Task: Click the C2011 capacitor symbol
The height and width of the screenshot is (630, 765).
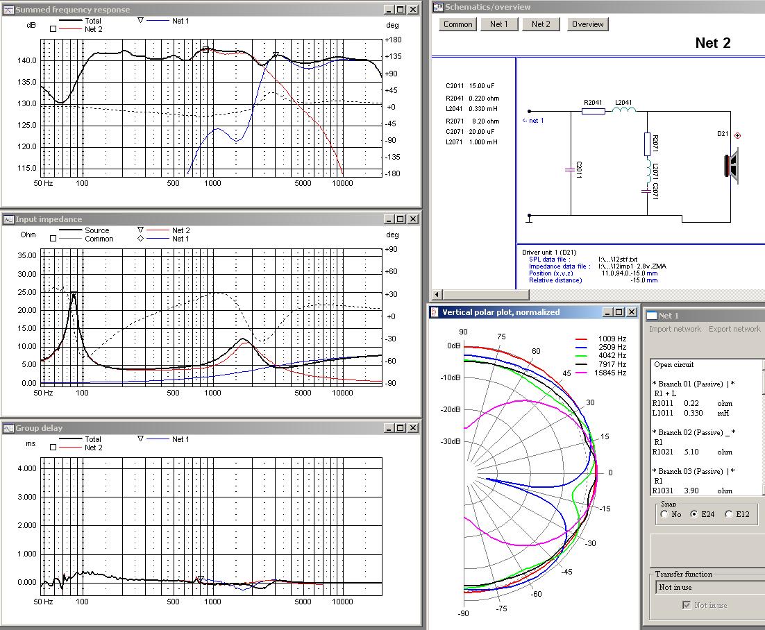Action: (571, 169)
